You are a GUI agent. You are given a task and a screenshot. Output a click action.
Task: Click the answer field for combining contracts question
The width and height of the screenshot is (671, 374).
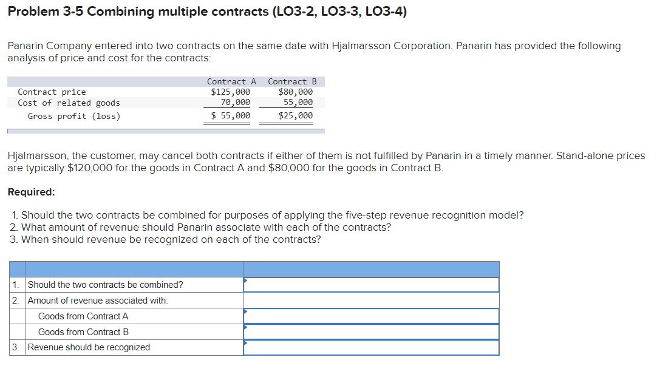coord(370,284)
